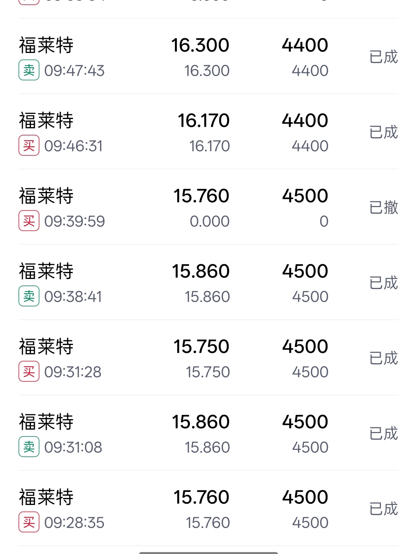The width and height of the screenshot is (414, 554).
Task: Tap the buy badge at 09:31:28
Action: point(29,372)
